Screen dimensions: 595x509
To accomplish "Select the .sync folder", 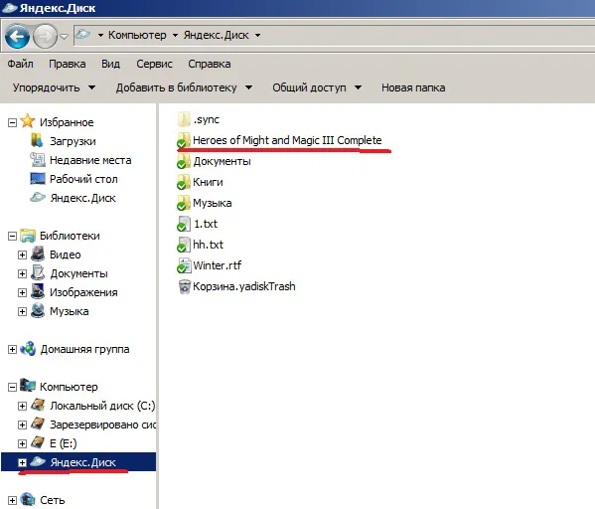I will click(199, 119).
